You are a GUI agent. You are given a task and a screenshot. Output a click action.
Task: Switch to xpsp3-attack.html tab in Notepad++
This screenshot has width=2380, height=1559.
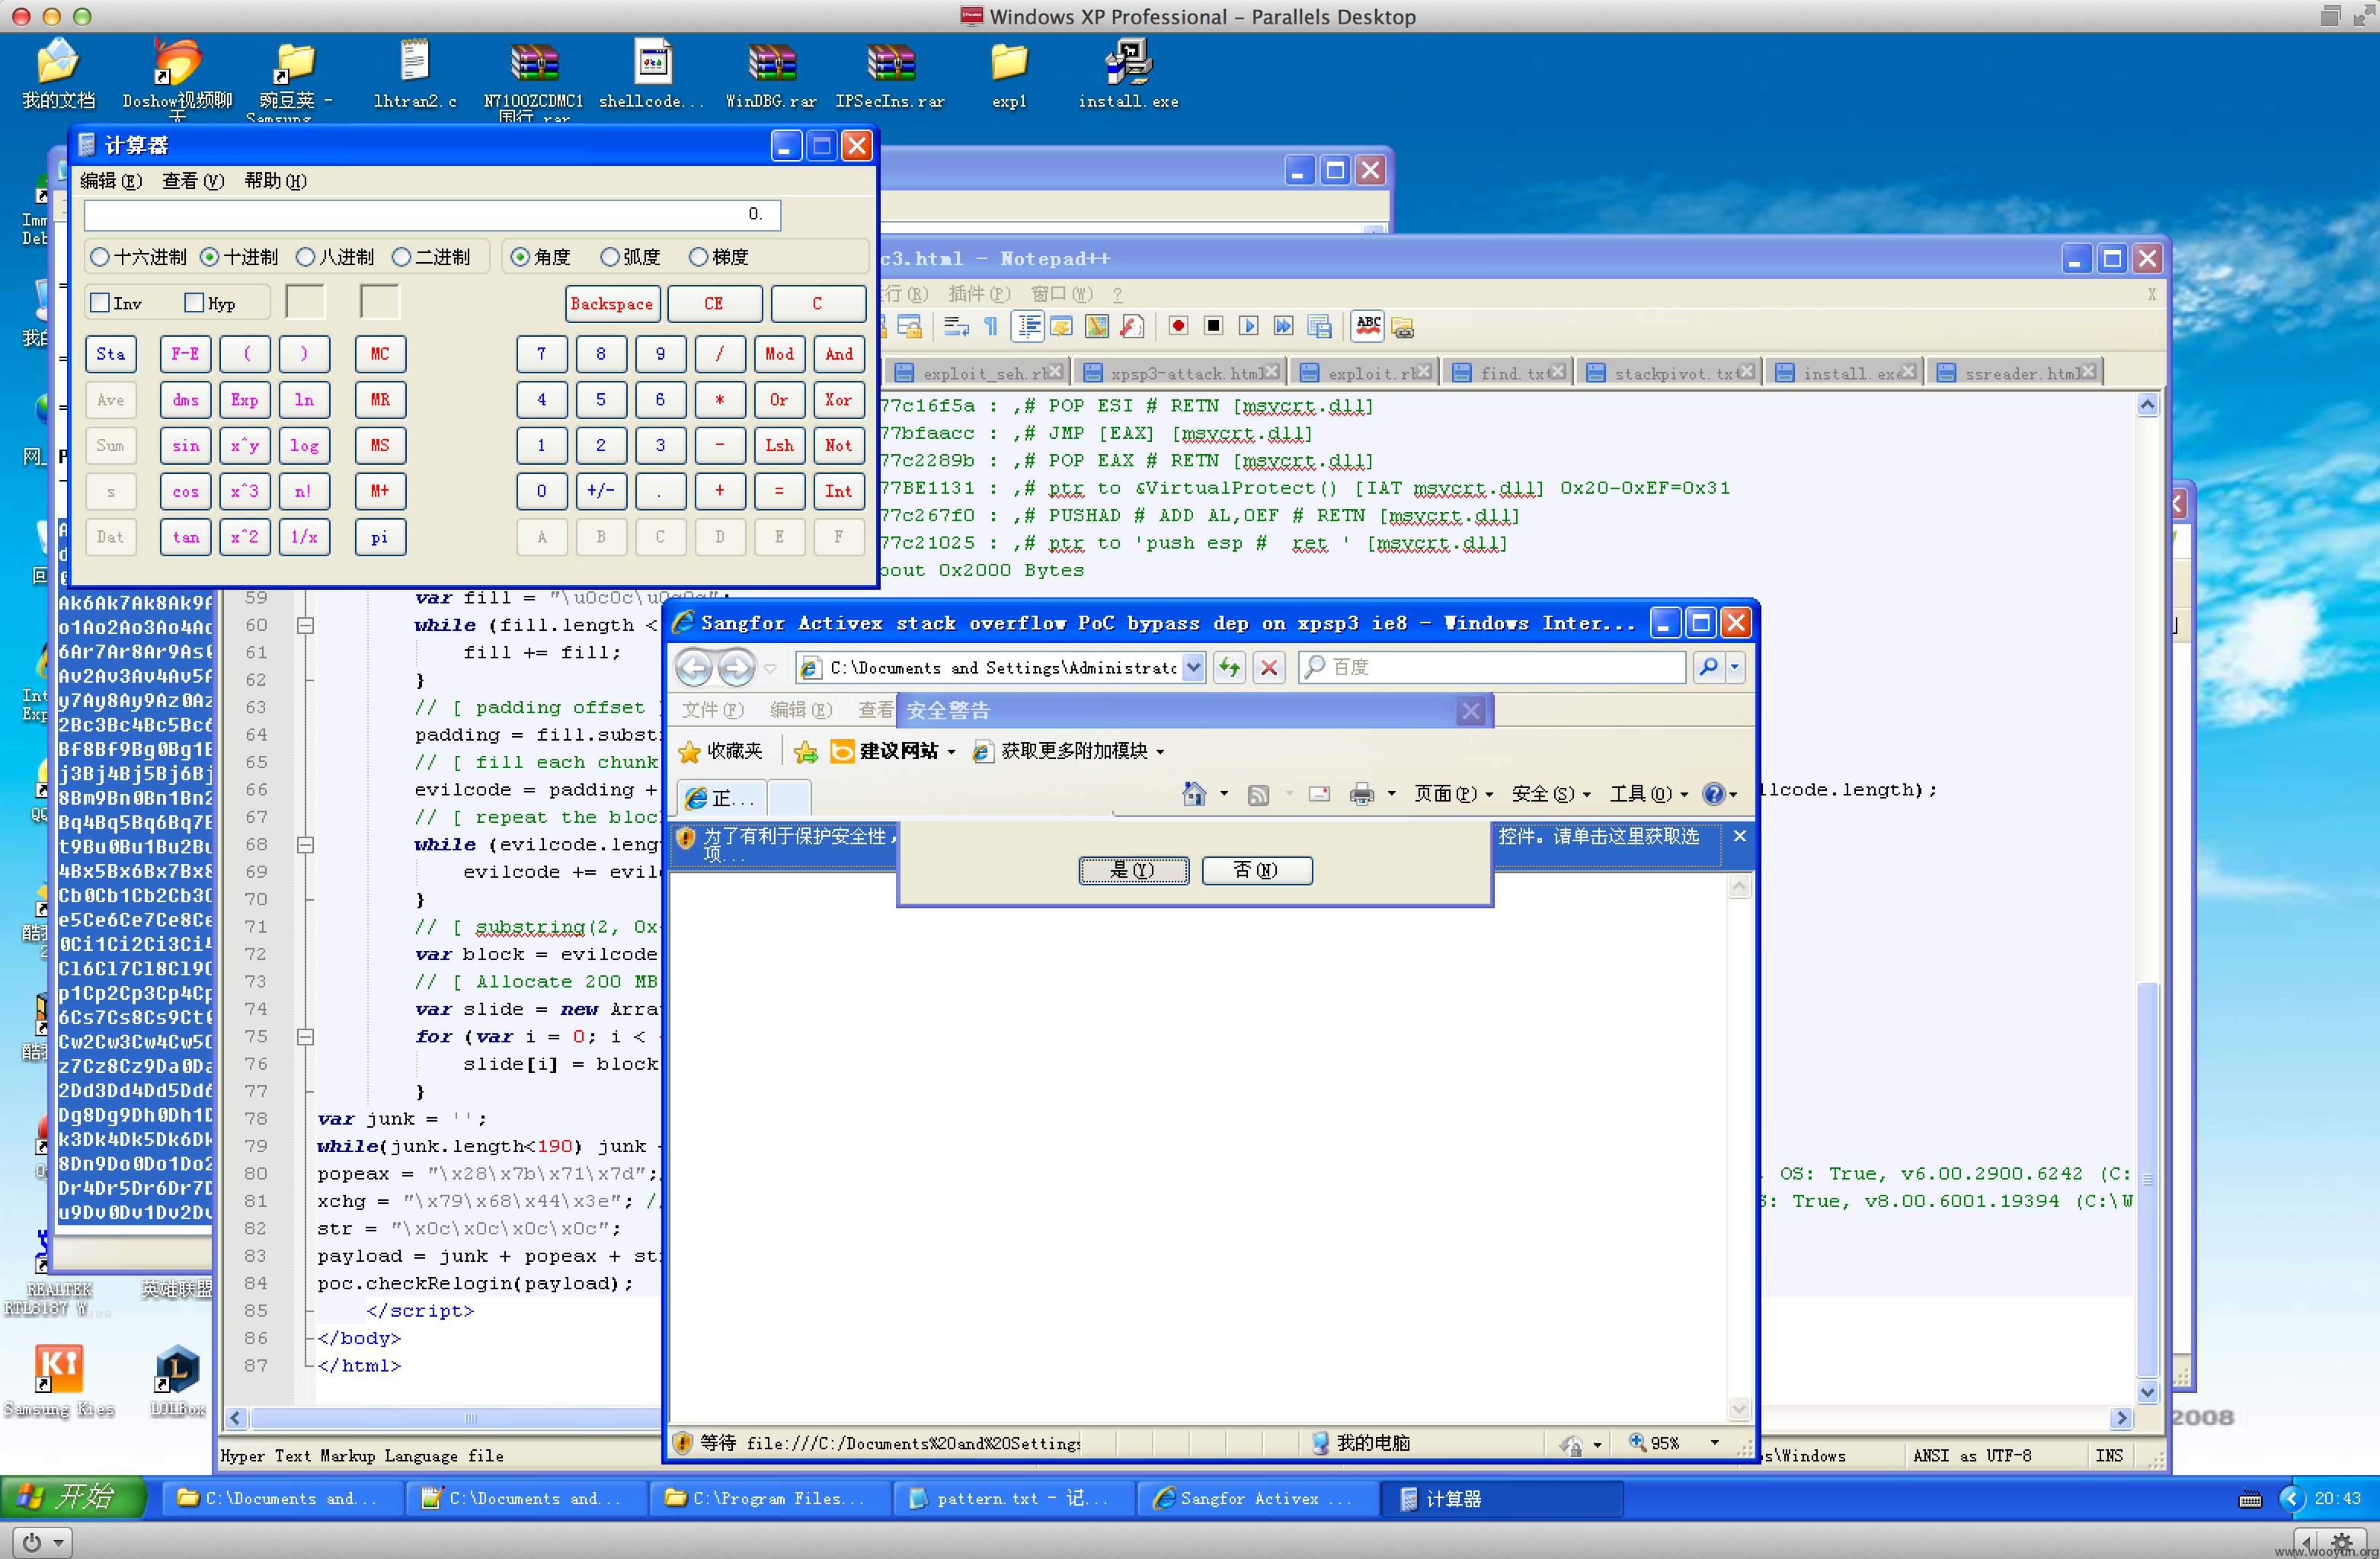point(1181,373)
